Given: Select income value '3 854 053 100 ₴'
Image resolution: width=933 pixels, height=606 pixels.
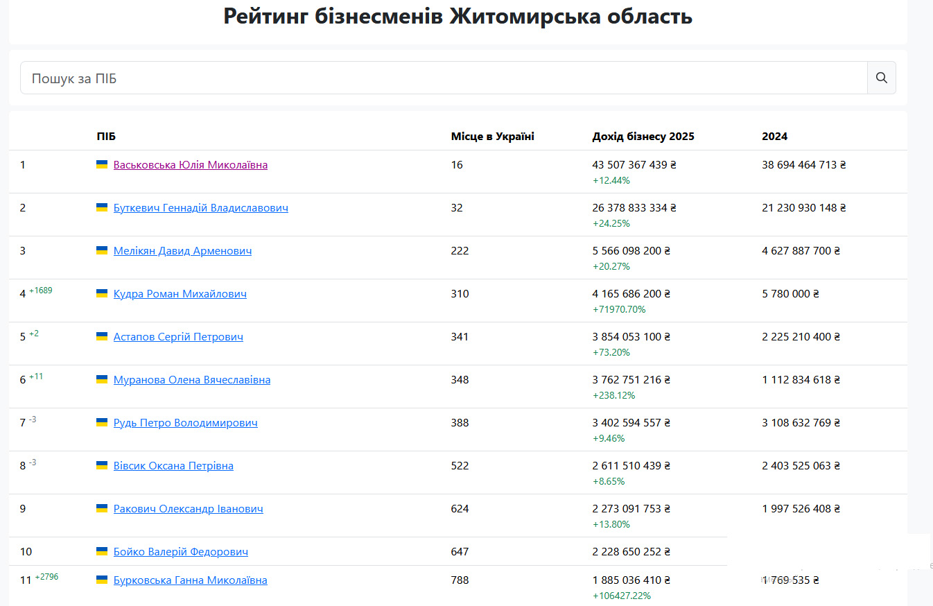Looking at the screenshot, I should coord(631,337).
